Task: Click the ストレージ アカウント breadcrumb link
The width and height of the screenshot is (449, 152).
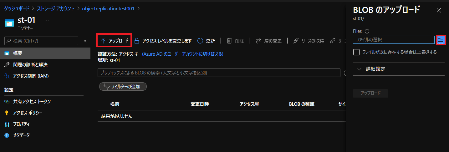Action: point(56,8)
